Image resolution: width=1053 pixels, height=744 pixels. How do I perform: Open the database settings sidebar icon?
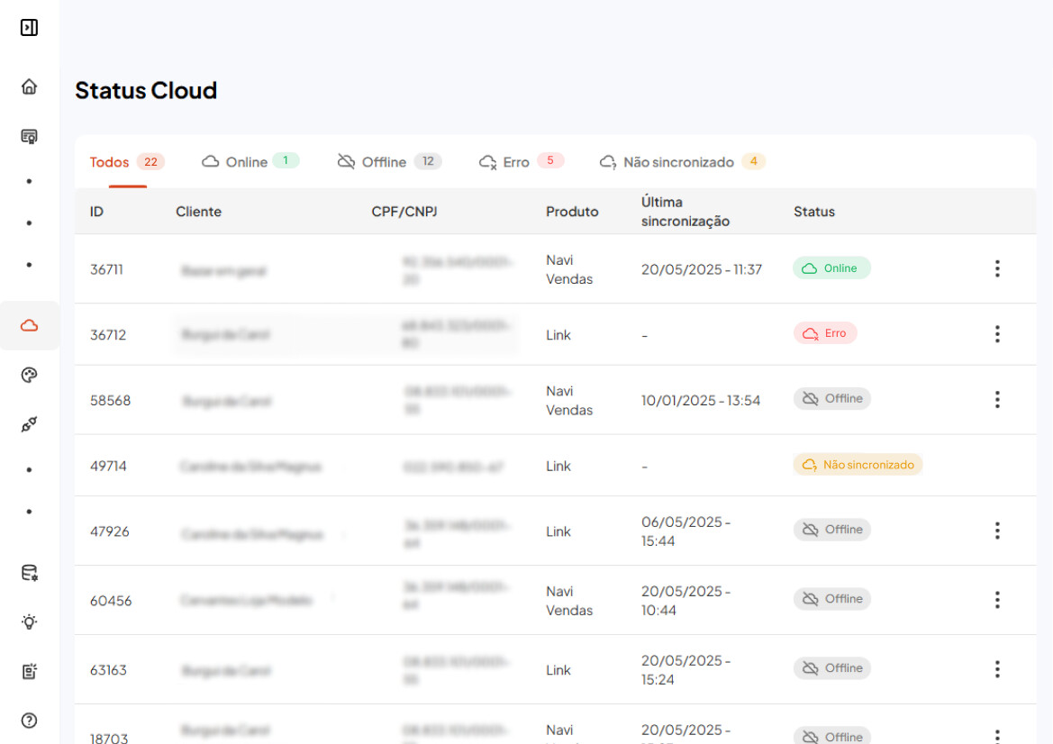[x=29, y=573]
